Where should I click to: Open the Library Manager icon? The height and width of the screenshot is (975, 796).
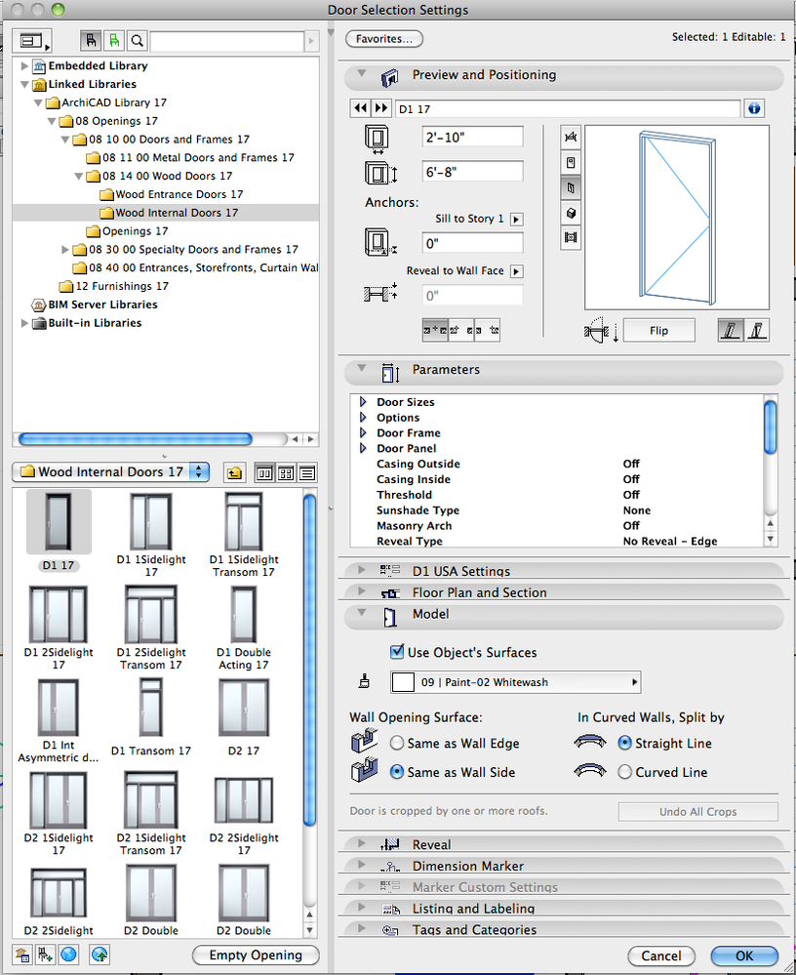click(x=22, y=954)
